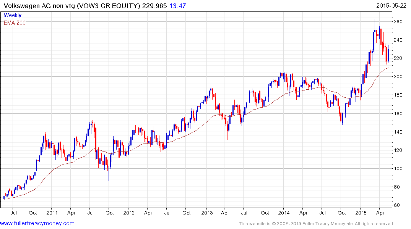The image size is (411, 229).
Task: Select the 140 price axis label
Action: (x=398, y=132)
